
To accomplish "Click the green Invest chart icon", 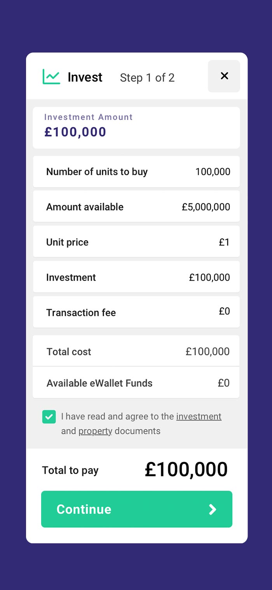I will pos(51,77).
